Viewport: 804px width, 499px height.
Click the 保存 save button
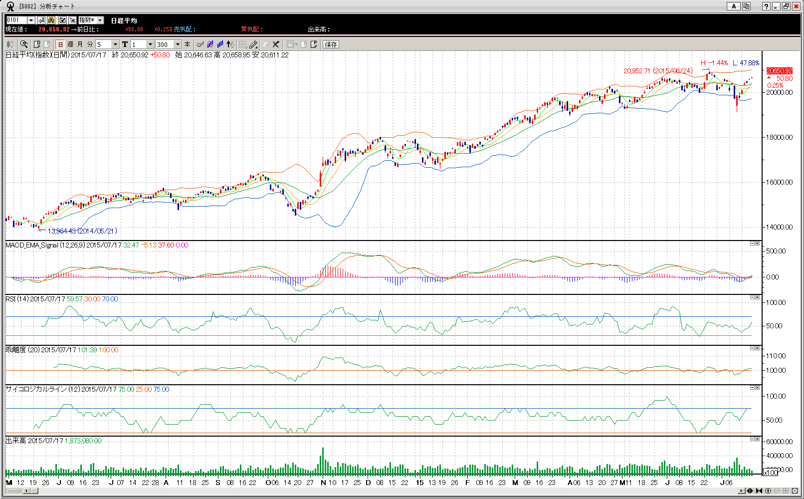point(331,44)
